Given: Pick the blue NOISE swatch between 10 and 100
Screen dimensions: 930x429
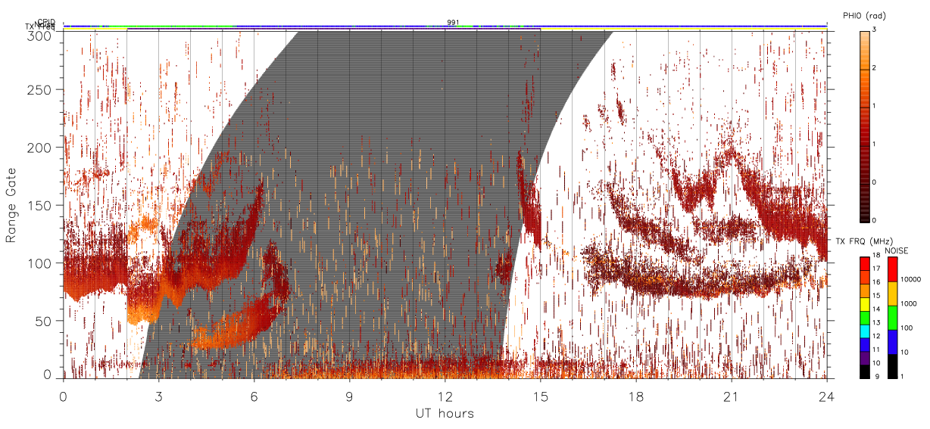Looking at the screenshot, I should 893,342.
